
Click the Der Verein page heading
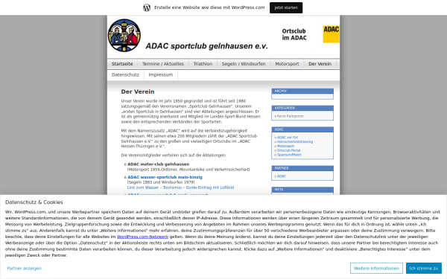point(138,92)
